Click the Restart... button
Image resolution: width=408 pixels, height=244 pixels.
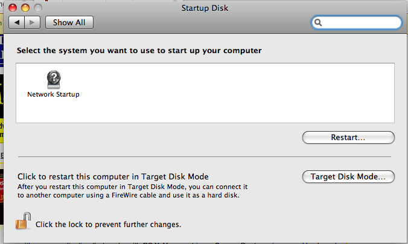coord(348,137)
